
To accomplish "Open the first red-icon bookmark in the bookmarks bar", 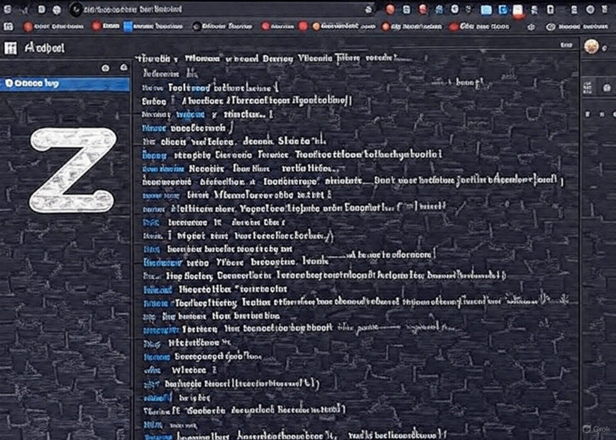I will click(x=28, y=26).
